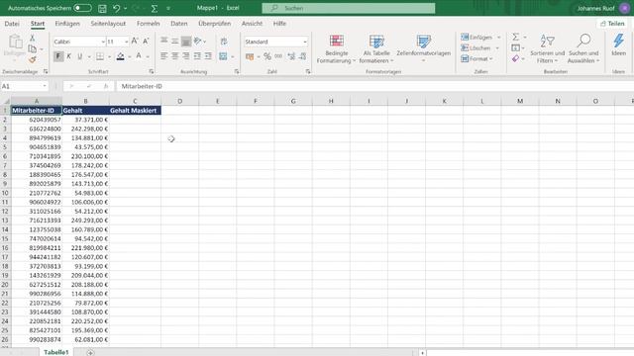This screenshot has width=634, height=356.
Task: Toggle bottom vertical alignment
Action: (185, 41)
